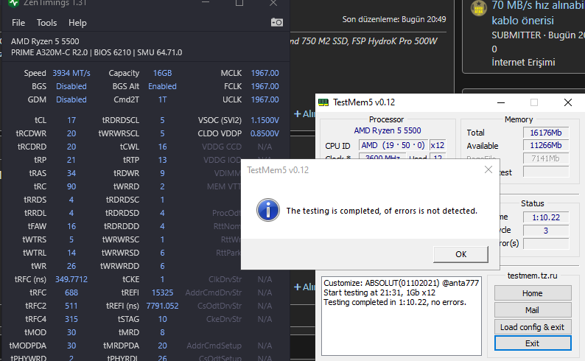585x361 pixels.
Task: Click the testmem.tz.ru group label
Action: tap(533, 276)
